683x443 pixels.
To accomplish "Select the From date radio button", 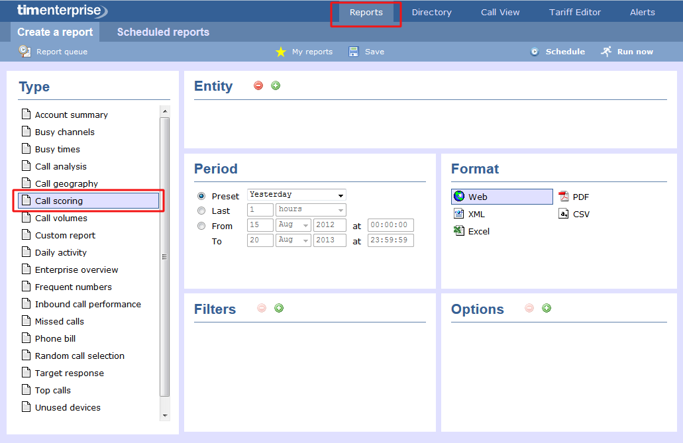I will 201,226.
